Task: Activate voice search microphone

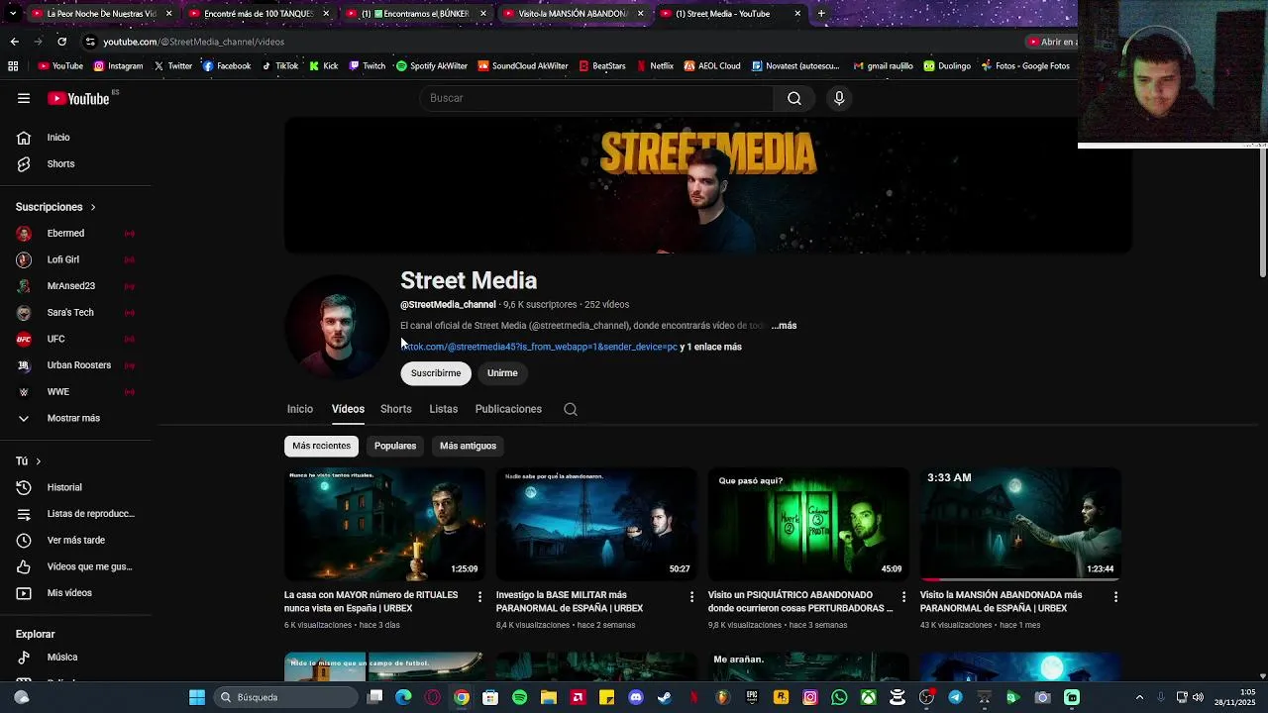Action: pos(839,98)
